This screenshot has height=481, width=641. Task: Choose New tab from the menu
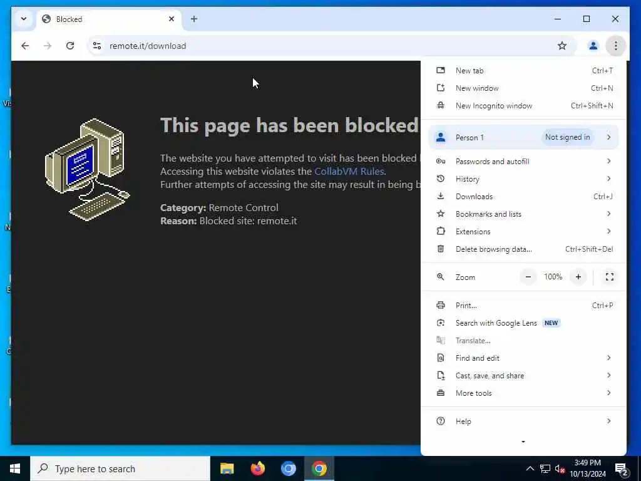pos(523,70)
